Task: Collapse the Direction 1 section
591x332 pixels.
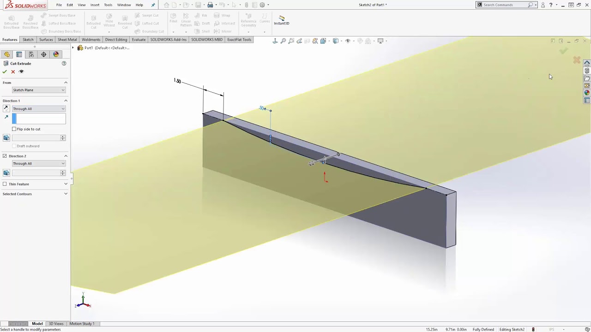Action: 66,101
